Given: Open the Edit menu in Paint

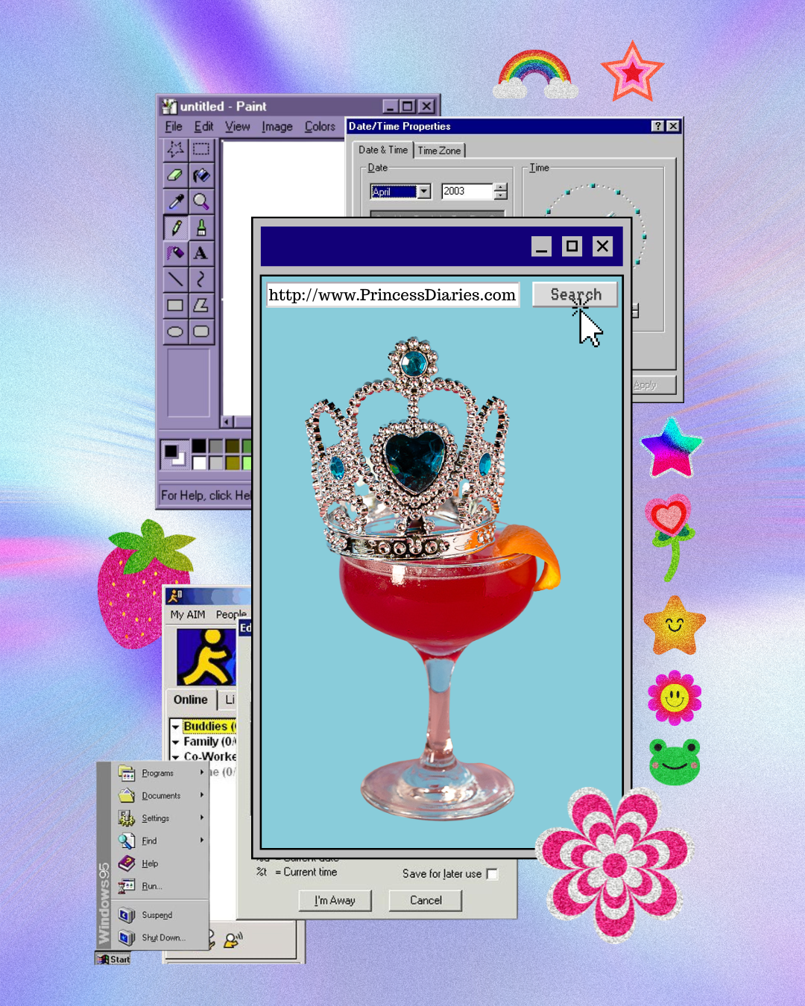Looking at the screenshot, I should 203,127.
